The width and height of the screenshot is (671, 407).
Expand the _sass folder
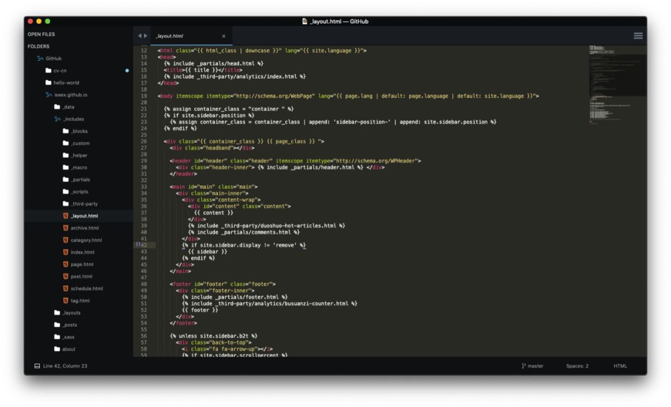[68, 337]
